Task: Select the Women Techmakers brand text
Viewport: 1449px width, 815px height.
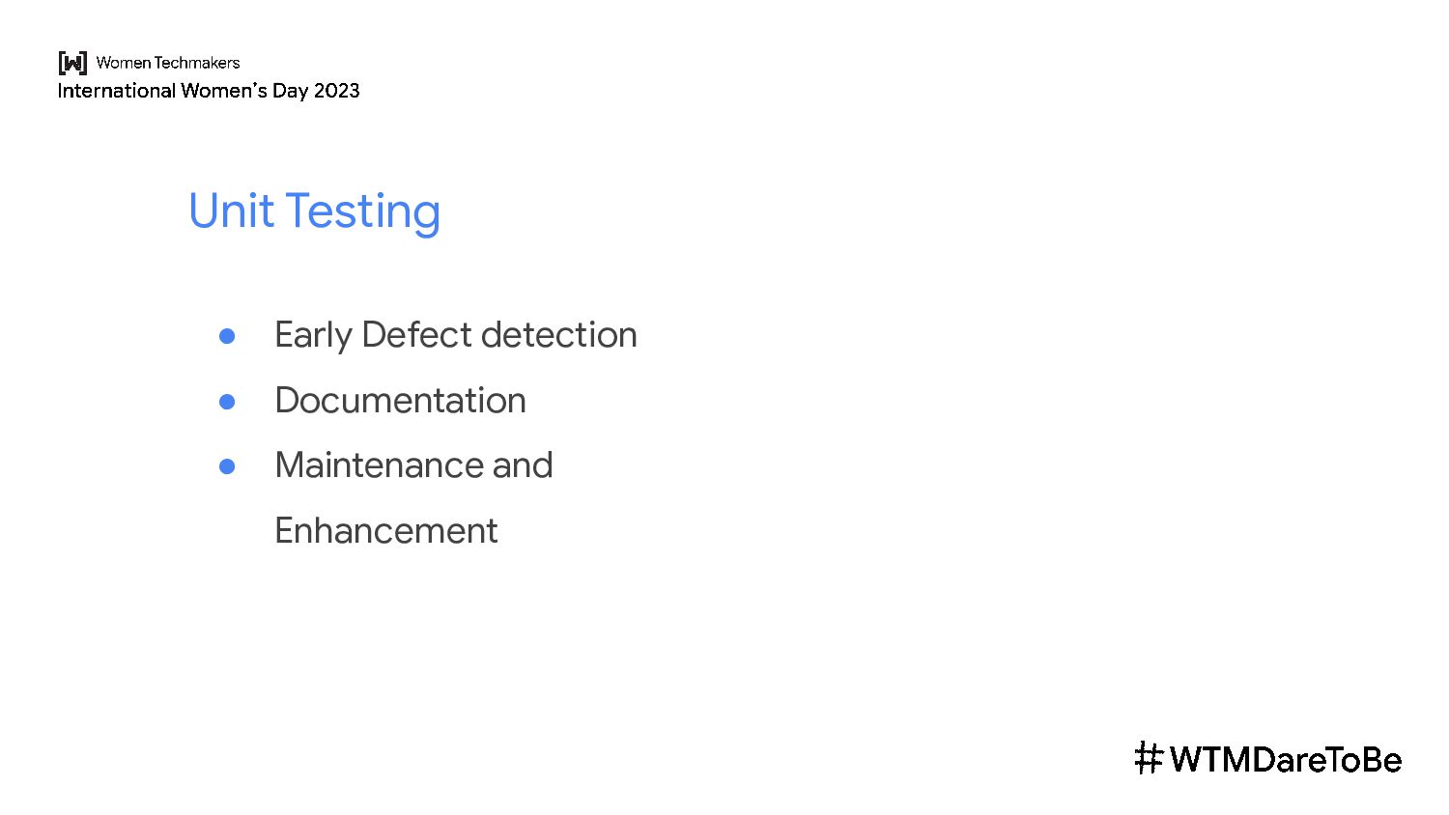Action: (168, 63)
